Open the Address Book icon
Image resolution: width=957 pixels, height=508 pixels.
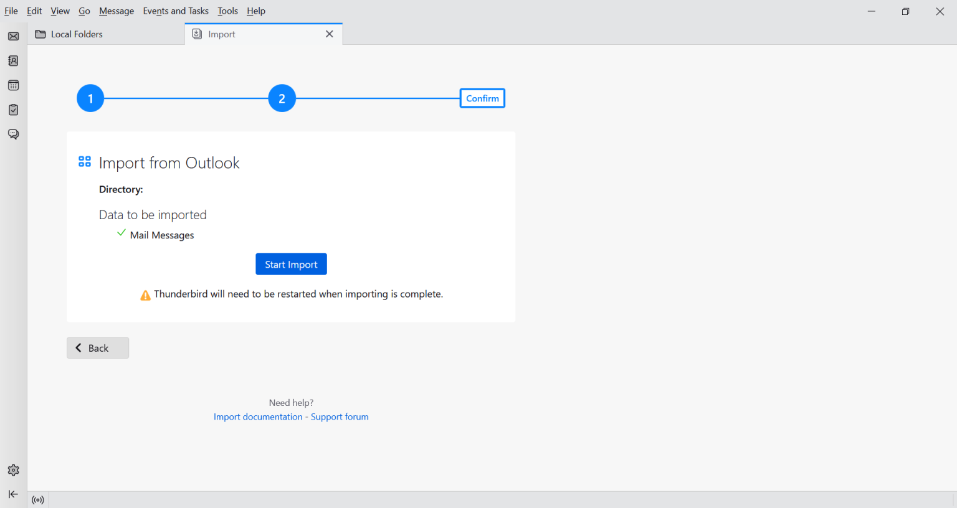point(13,61)
